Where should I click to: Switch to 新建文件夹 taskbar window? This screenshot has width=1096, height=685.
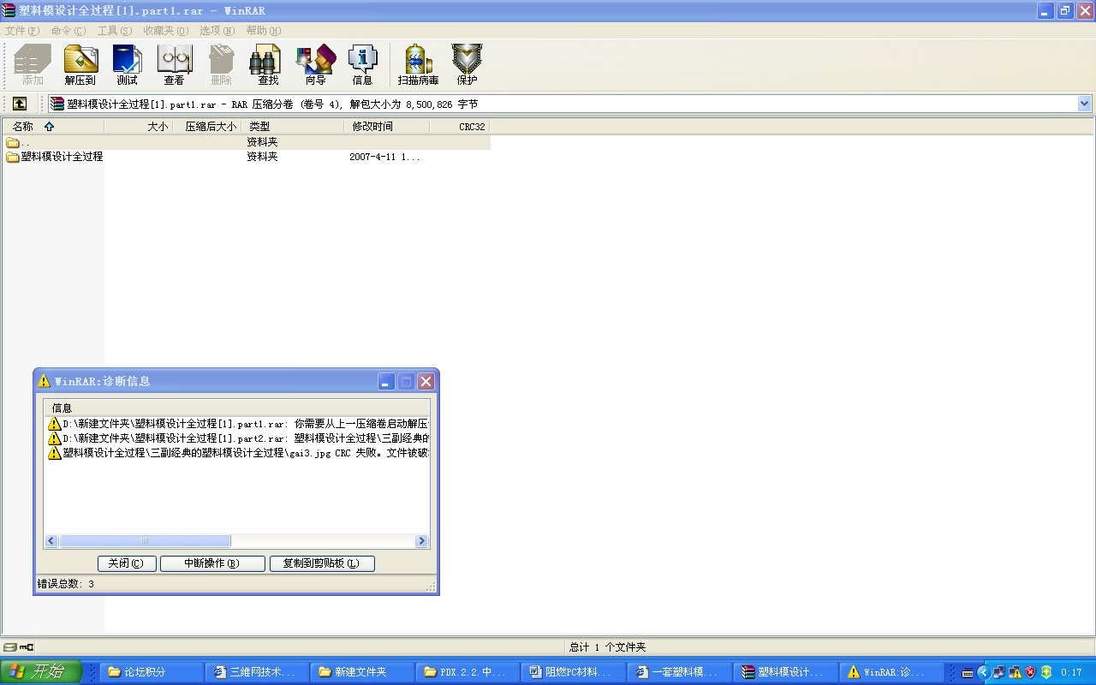coord(363,672)
